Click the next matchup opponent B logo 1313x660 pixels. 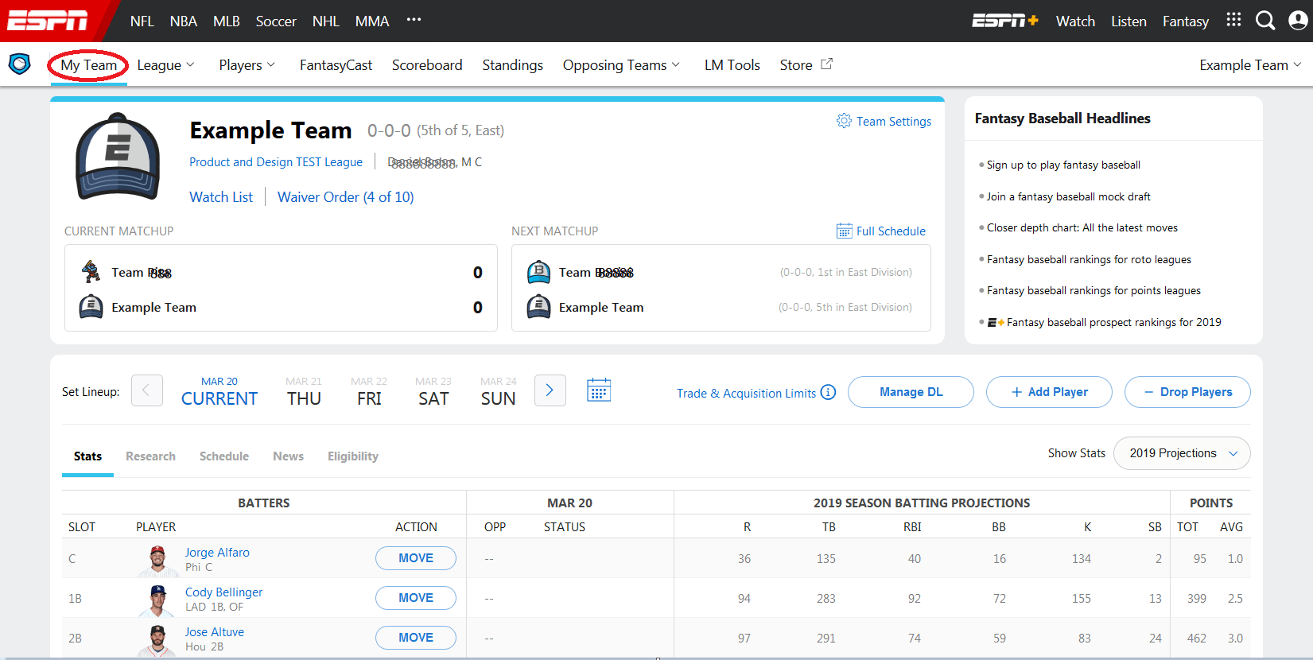pos(538,272)
